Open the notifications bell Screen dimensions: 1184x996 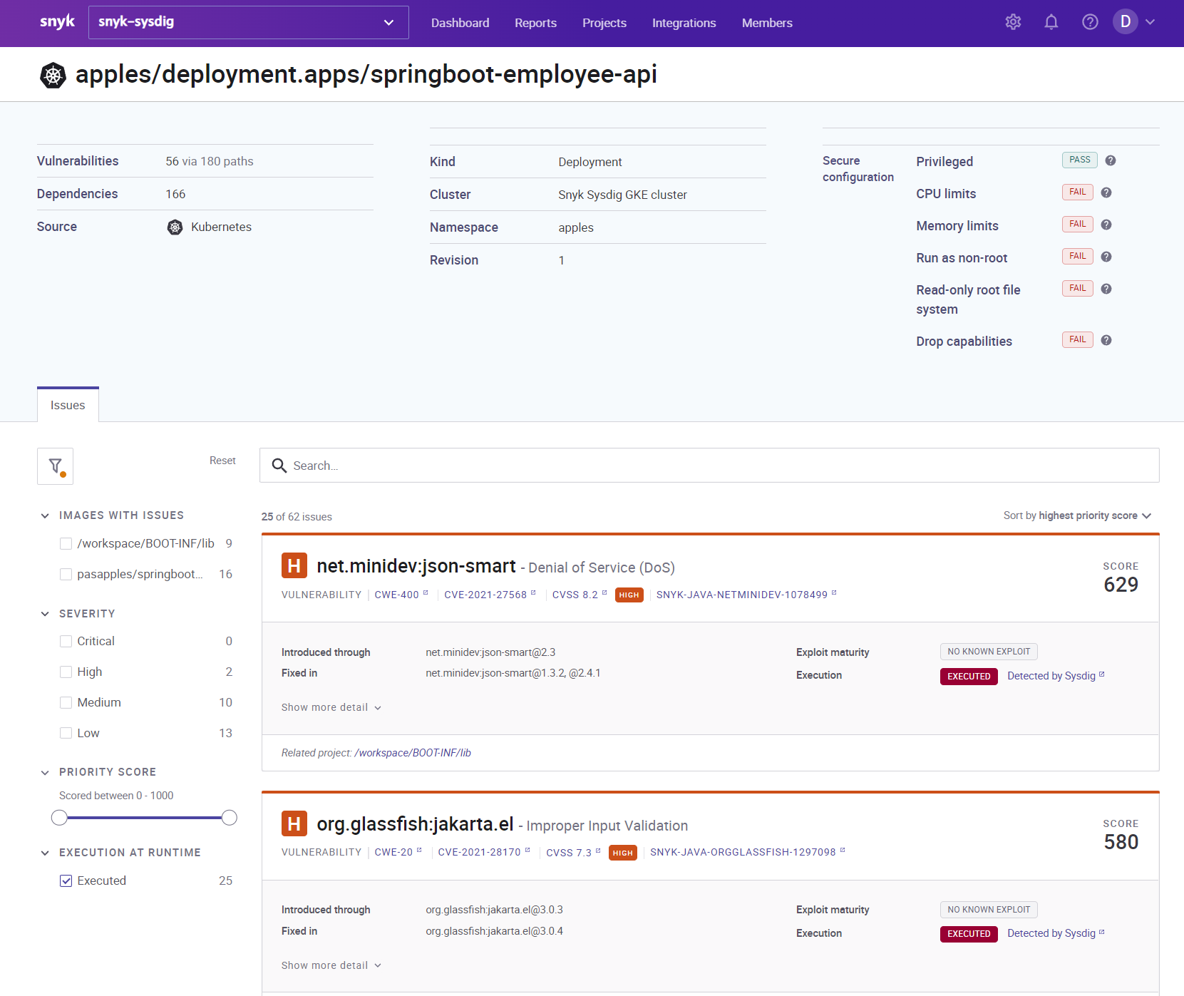point(1051,22)
